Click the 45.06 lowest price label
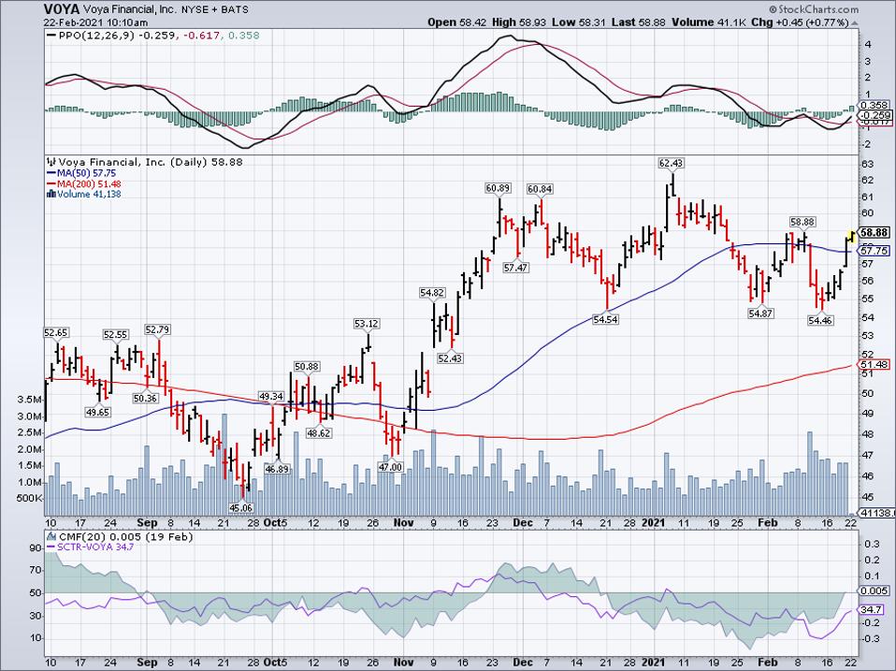This screenshot has width=896, height=671. click(x=240, y=507)
